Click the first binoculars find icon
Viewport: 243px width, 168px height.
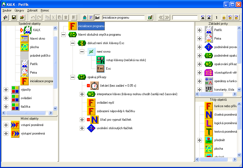pyautogui.click(x=203, y=18)
